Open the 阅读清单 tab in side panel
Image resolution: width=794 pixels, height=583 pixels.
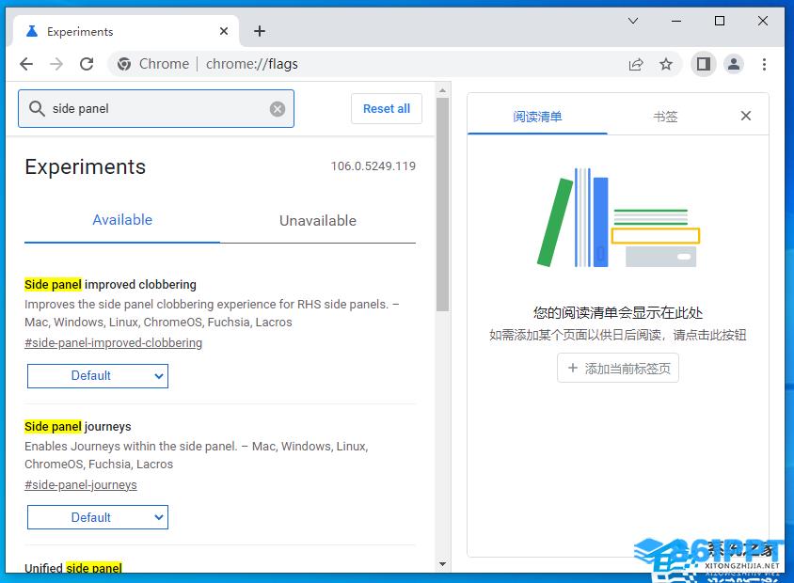(537, 117)
